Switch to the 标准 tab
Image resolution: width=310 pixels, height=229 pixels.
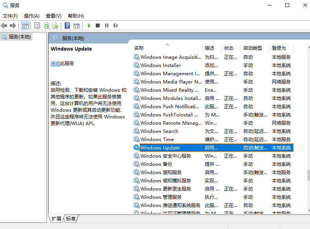(x=71, y=218)
